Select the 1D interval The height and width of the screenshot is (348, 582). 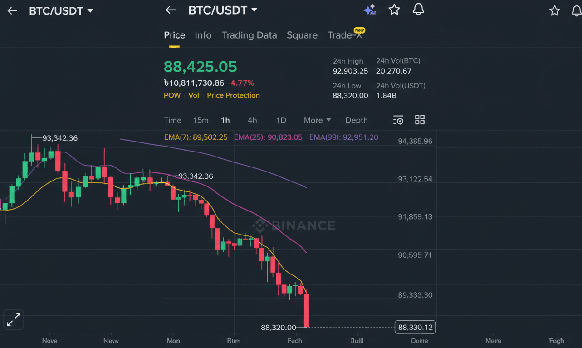coord(281,120)
